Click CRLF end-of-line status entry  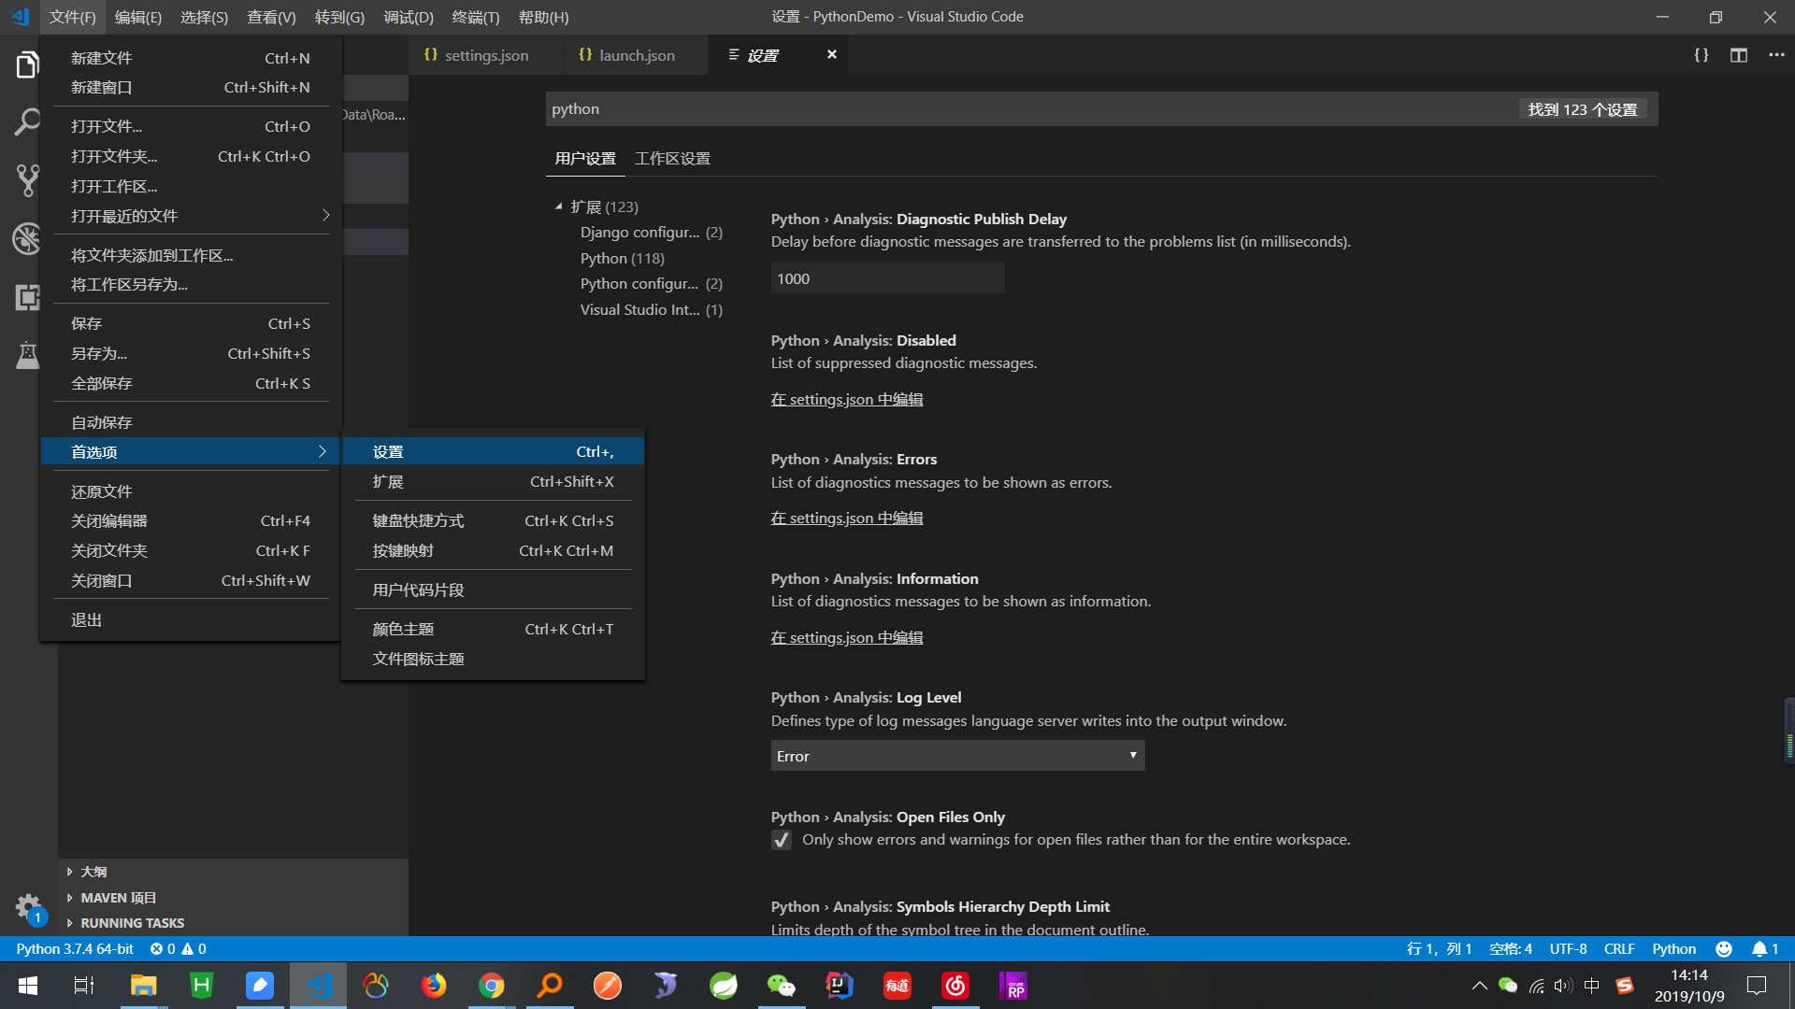click(1619, 949)
